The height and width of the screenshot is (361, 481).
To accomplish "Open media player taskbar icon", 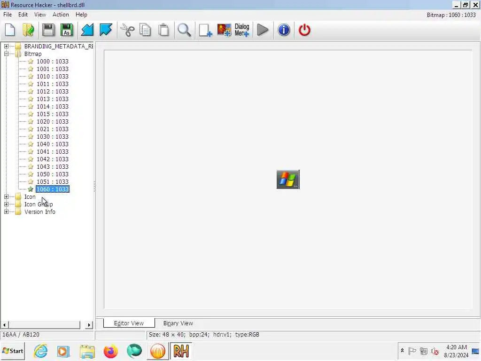I will pyautogui.click(x=63, y=351).
